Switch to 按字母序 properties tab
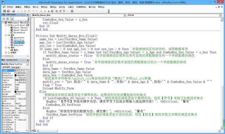Image resolution: width=225 pixels, height=134 pixels. pos(6,67)
